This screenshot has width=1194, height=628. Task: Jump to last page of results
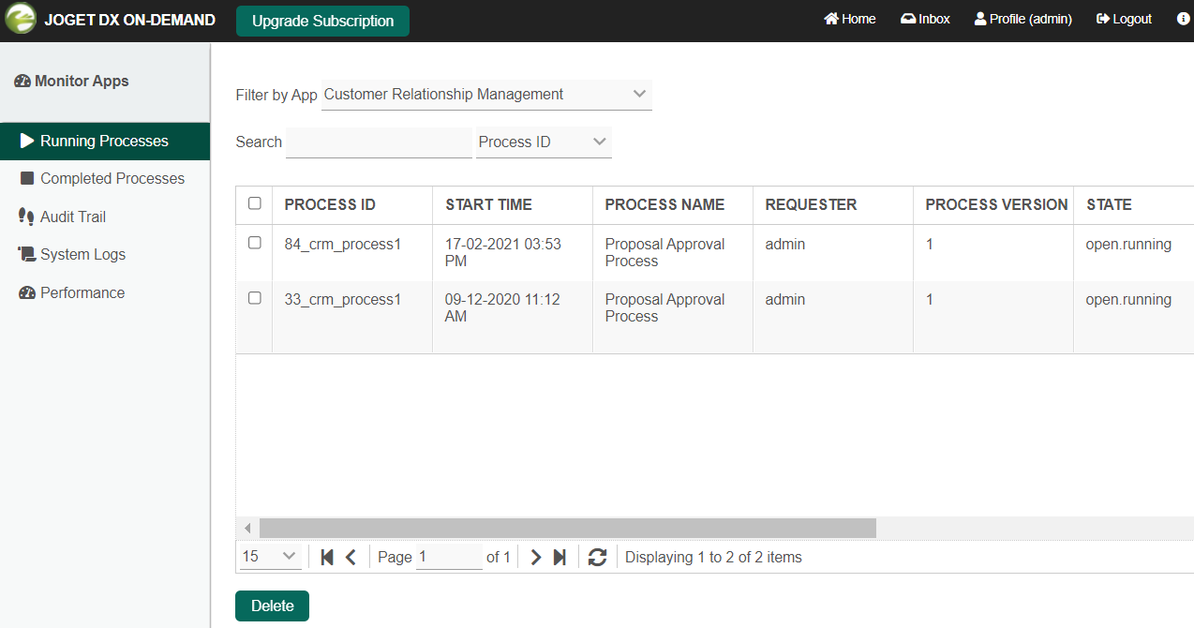tap(560, 557)
